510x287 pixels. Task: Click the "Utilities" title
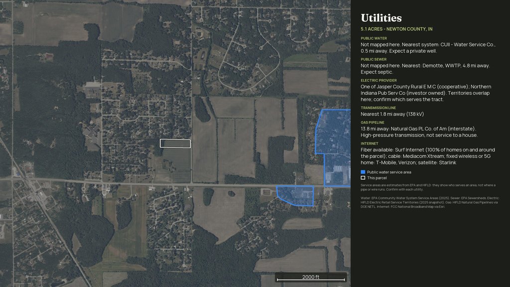pos(381,18)
